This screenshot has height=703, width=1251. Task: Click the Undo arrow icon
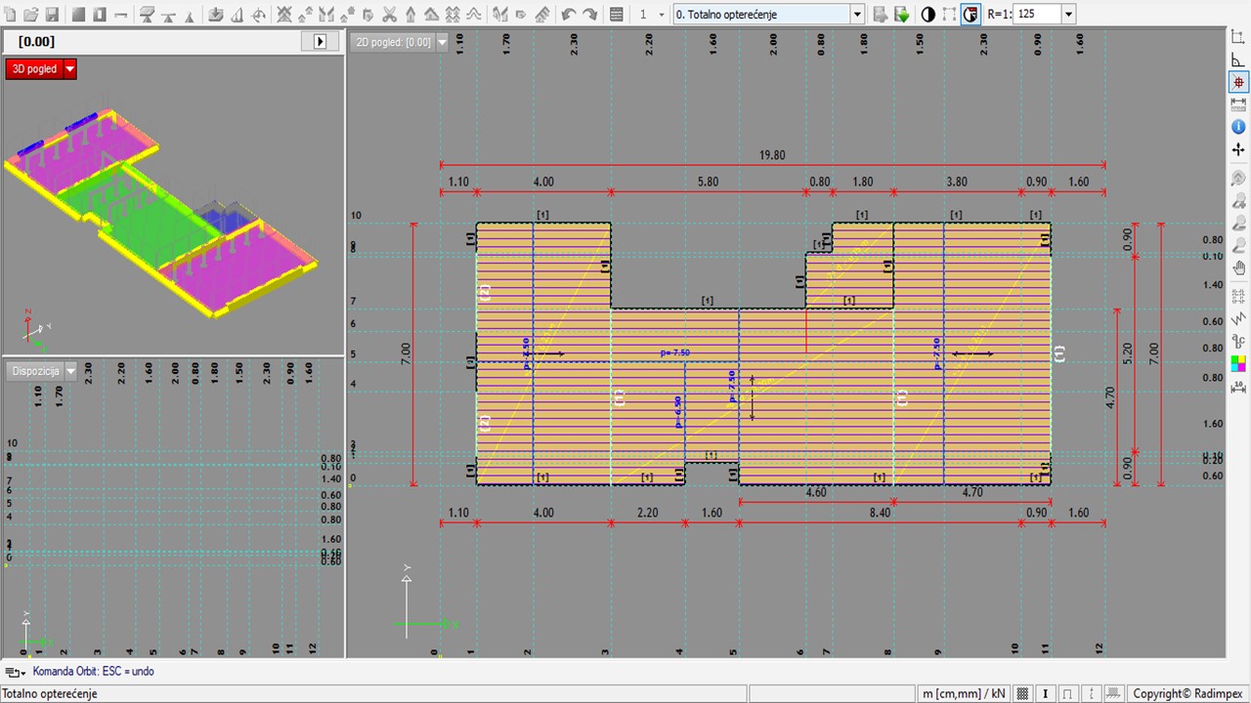[x=568, y=15]
